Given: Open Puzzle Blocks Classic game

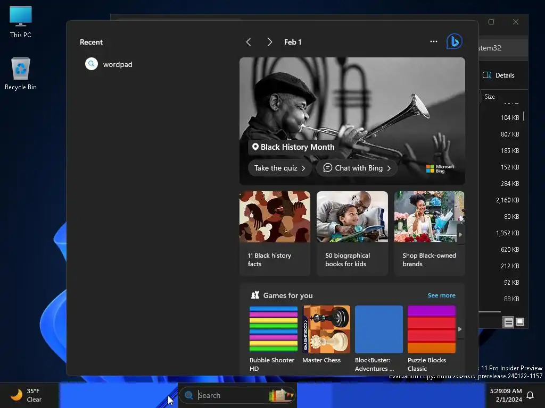Looking at the screenshot, I should (x=431, y=339).
